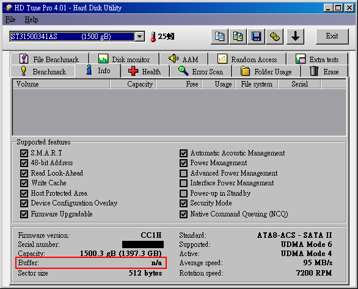Click the down arrow minimize-to-tray icon
The image size is (358, 289).
coord(296,37)
